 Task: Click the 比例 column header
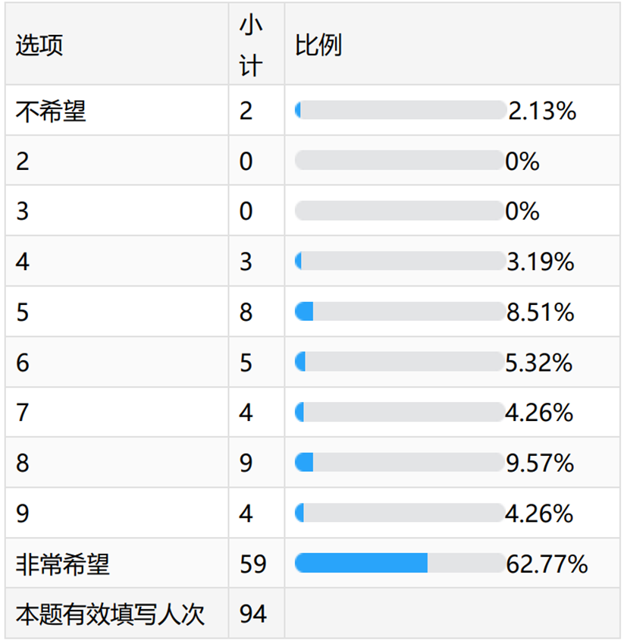coord(318,46)
